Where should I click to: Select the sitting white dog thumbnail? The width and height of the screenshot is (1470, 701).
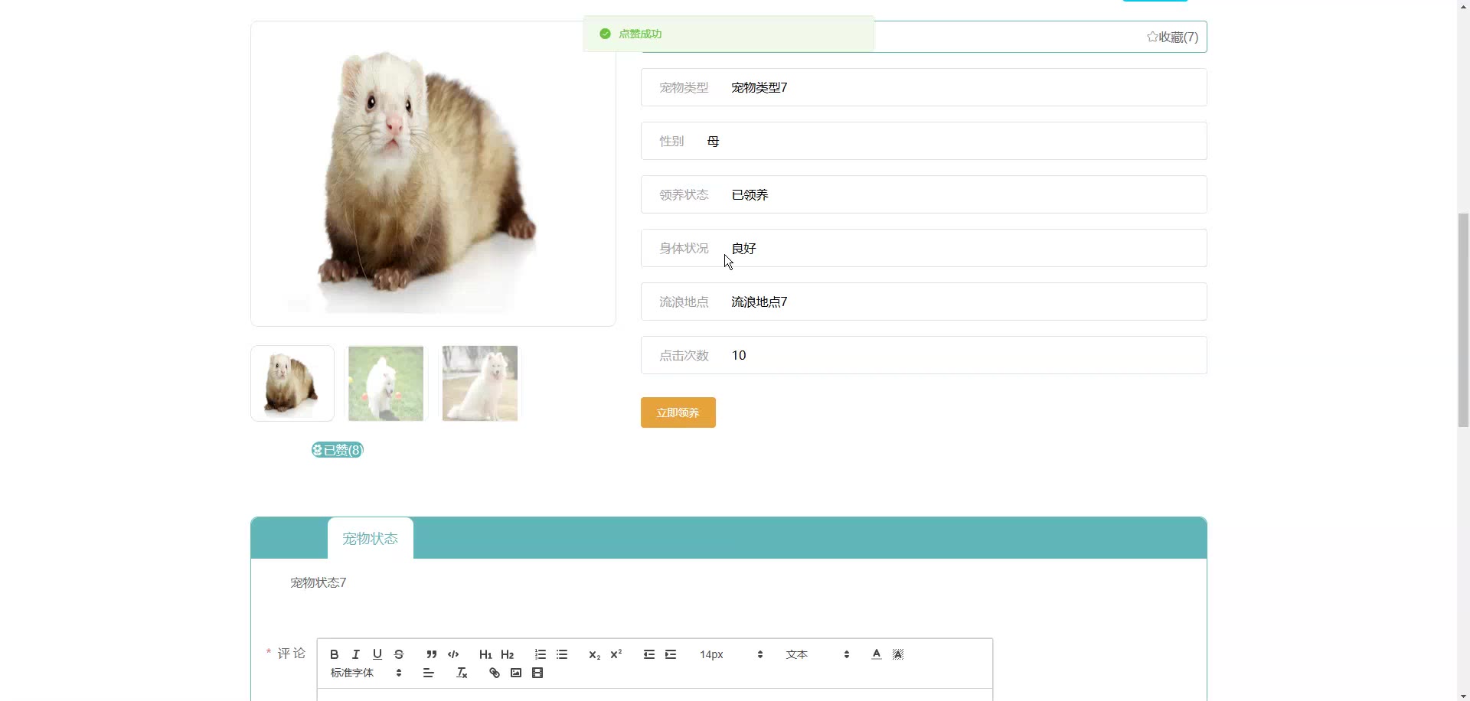(480, 383)
